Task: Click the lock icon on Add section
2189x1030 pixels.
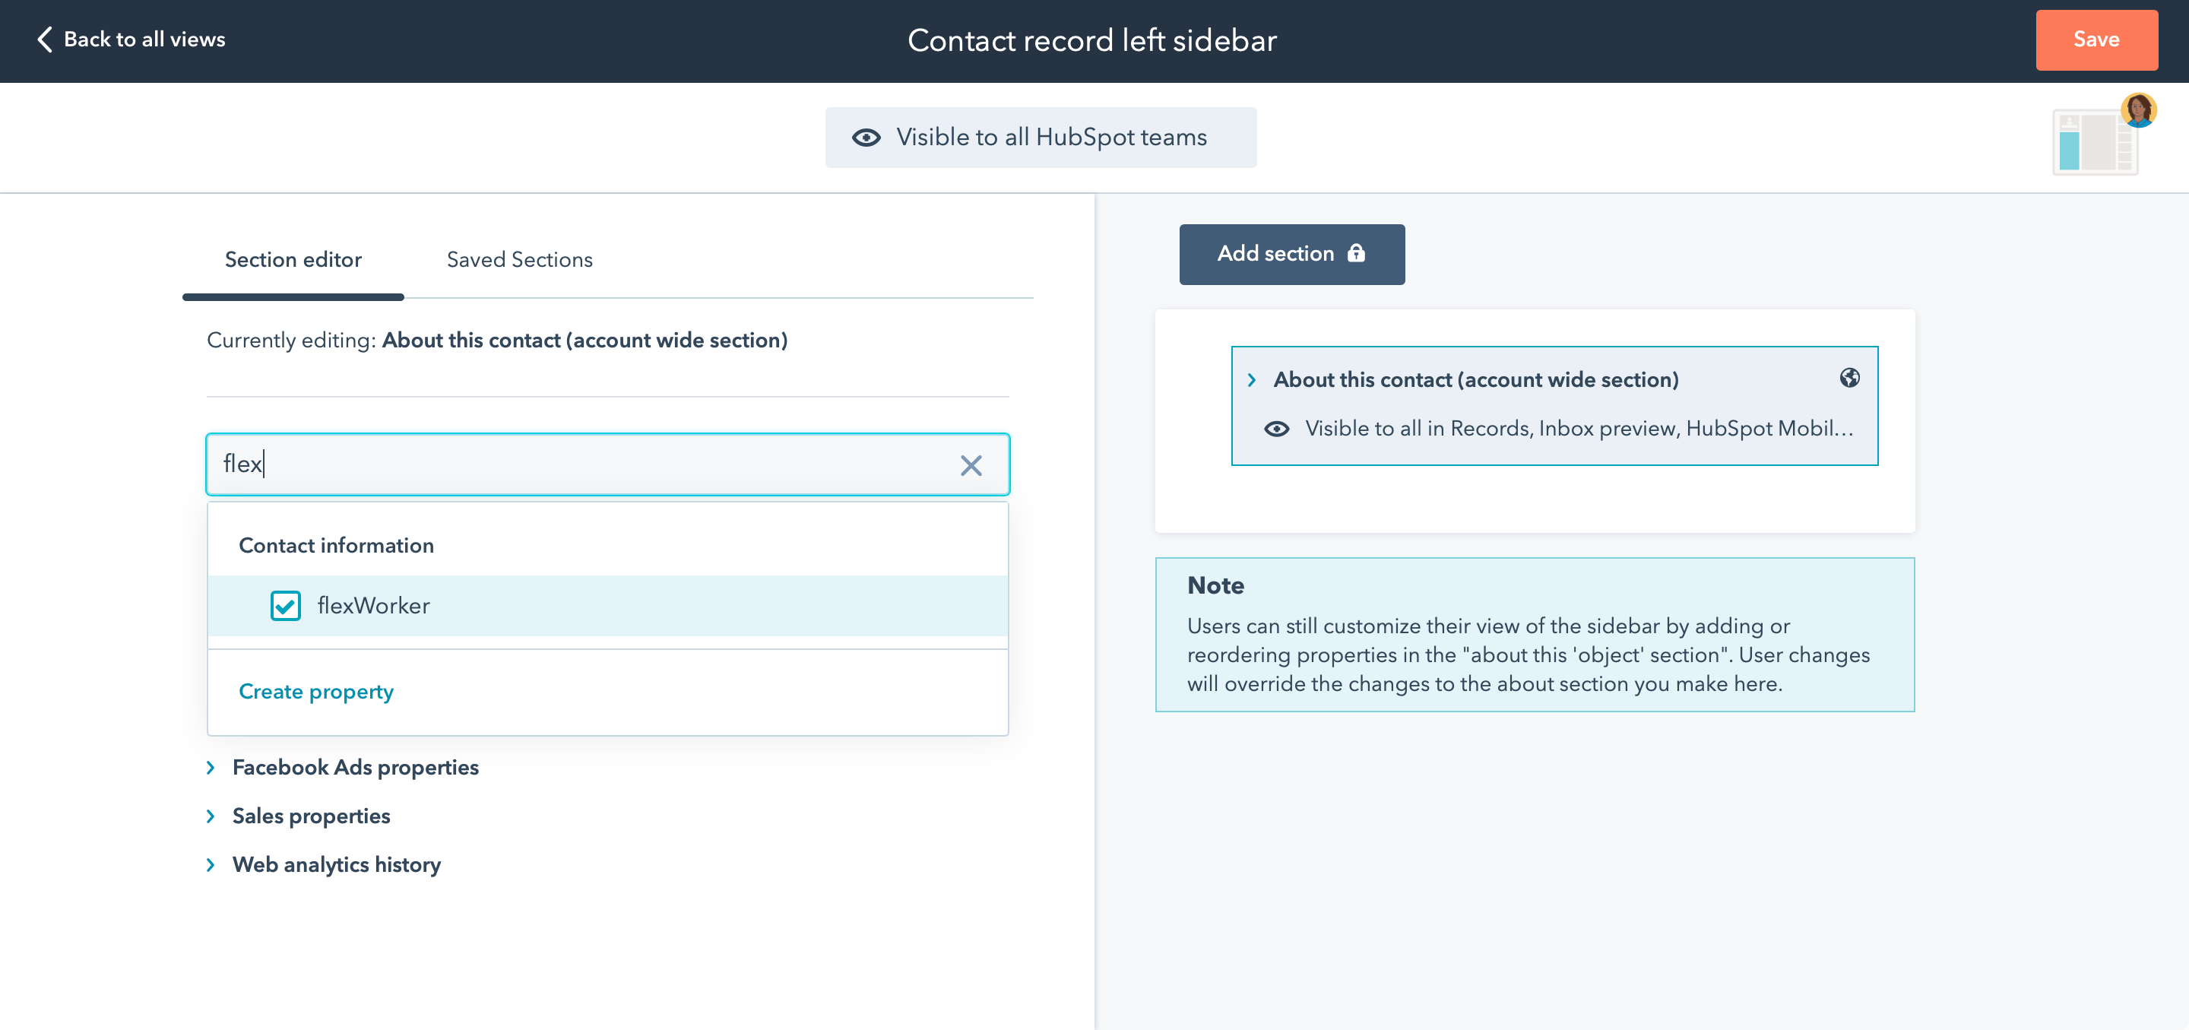Action: (x=1356, y=253)
